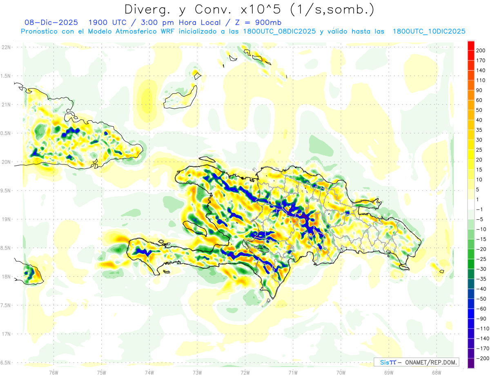Click the red color swatch above 200
The width and height of the screenshot is (490, 378).
tap(471, 46)
